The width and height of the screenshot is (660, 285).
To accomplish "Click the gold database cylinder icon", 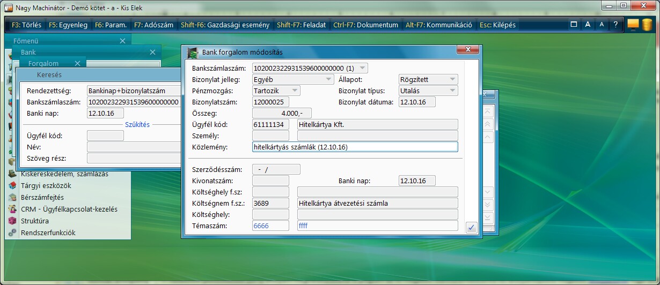I will point(647,25).
